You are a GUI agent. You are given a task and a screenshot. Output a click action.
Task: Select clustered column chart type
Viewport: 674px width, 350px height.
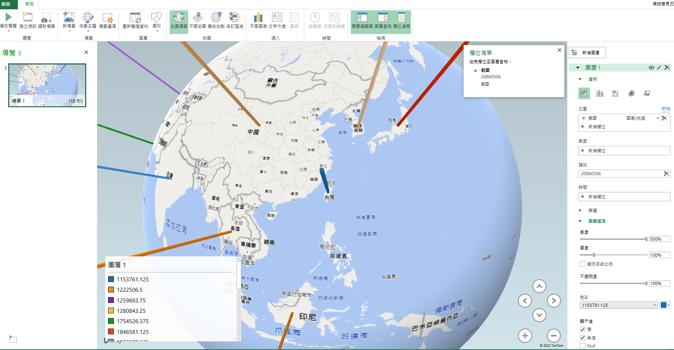[x=600, y=93]
